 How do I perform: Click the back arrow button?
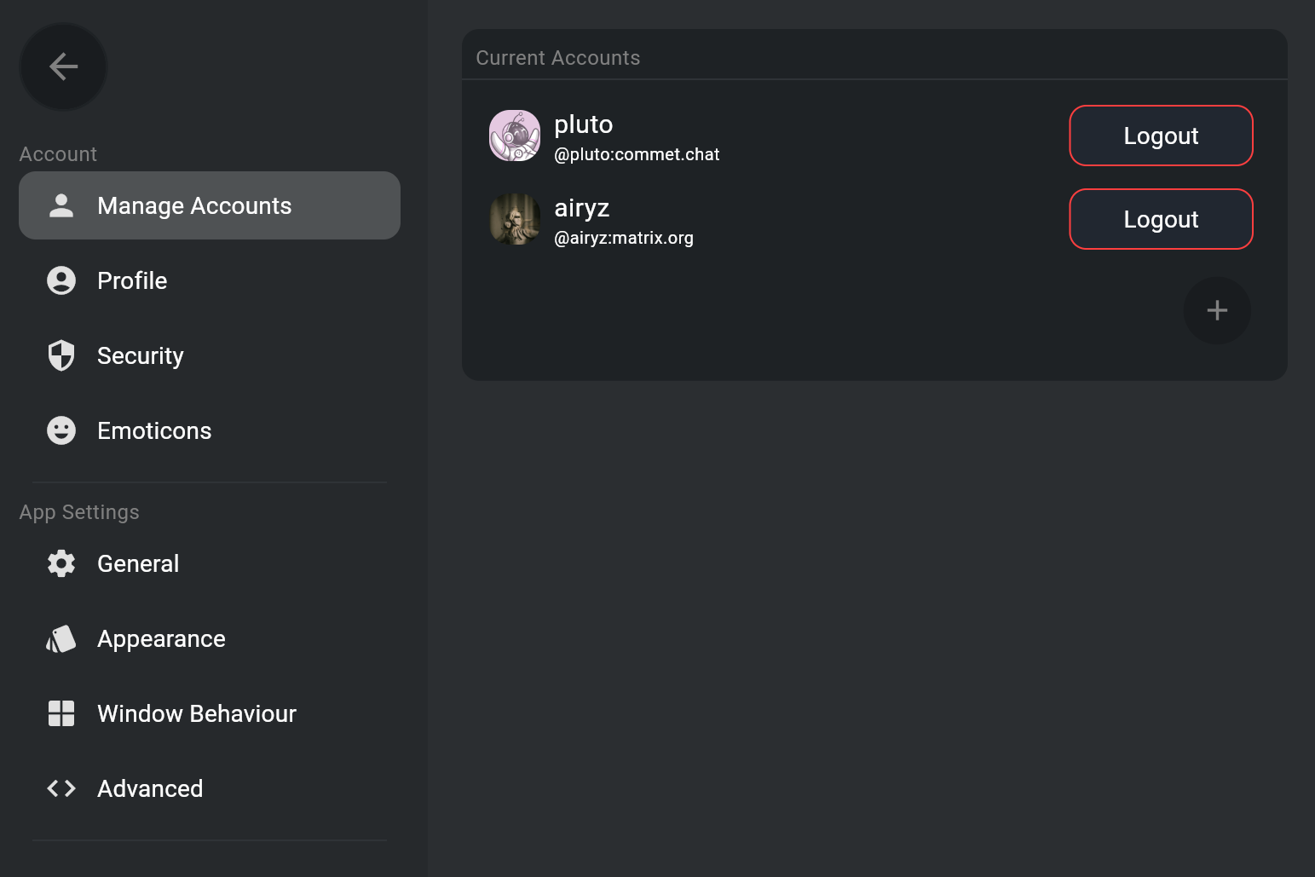[x=63, y=66]
